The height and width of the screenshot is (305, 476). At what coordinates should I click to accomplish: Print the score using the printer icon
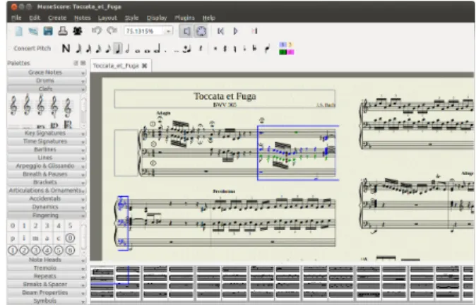[x=63, y=31]
